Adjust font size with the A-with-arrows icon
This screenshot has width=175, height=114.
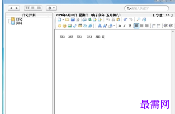[x=105, y=26]
